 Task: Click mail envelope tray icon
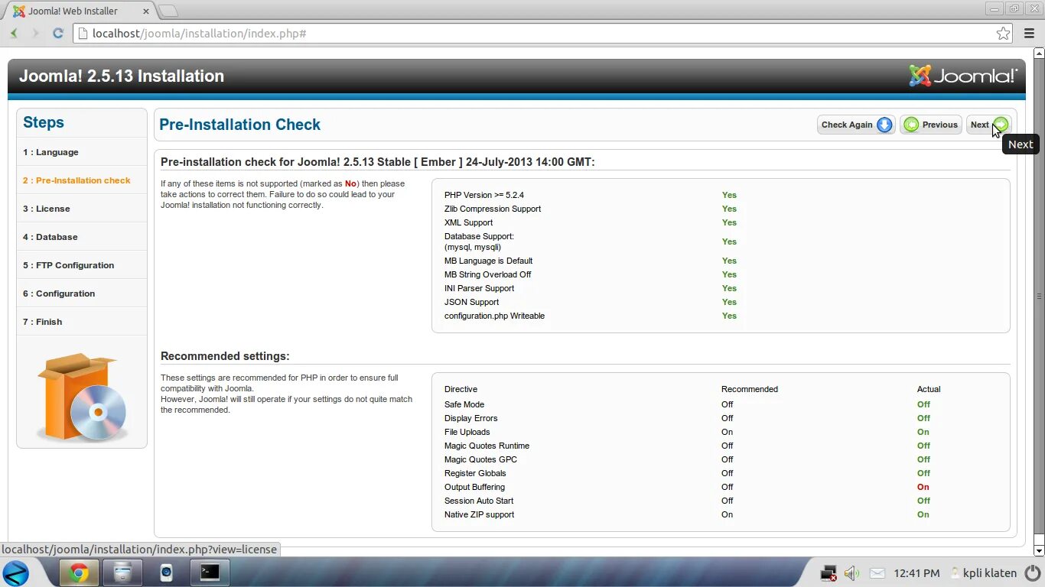coord(877,572)
